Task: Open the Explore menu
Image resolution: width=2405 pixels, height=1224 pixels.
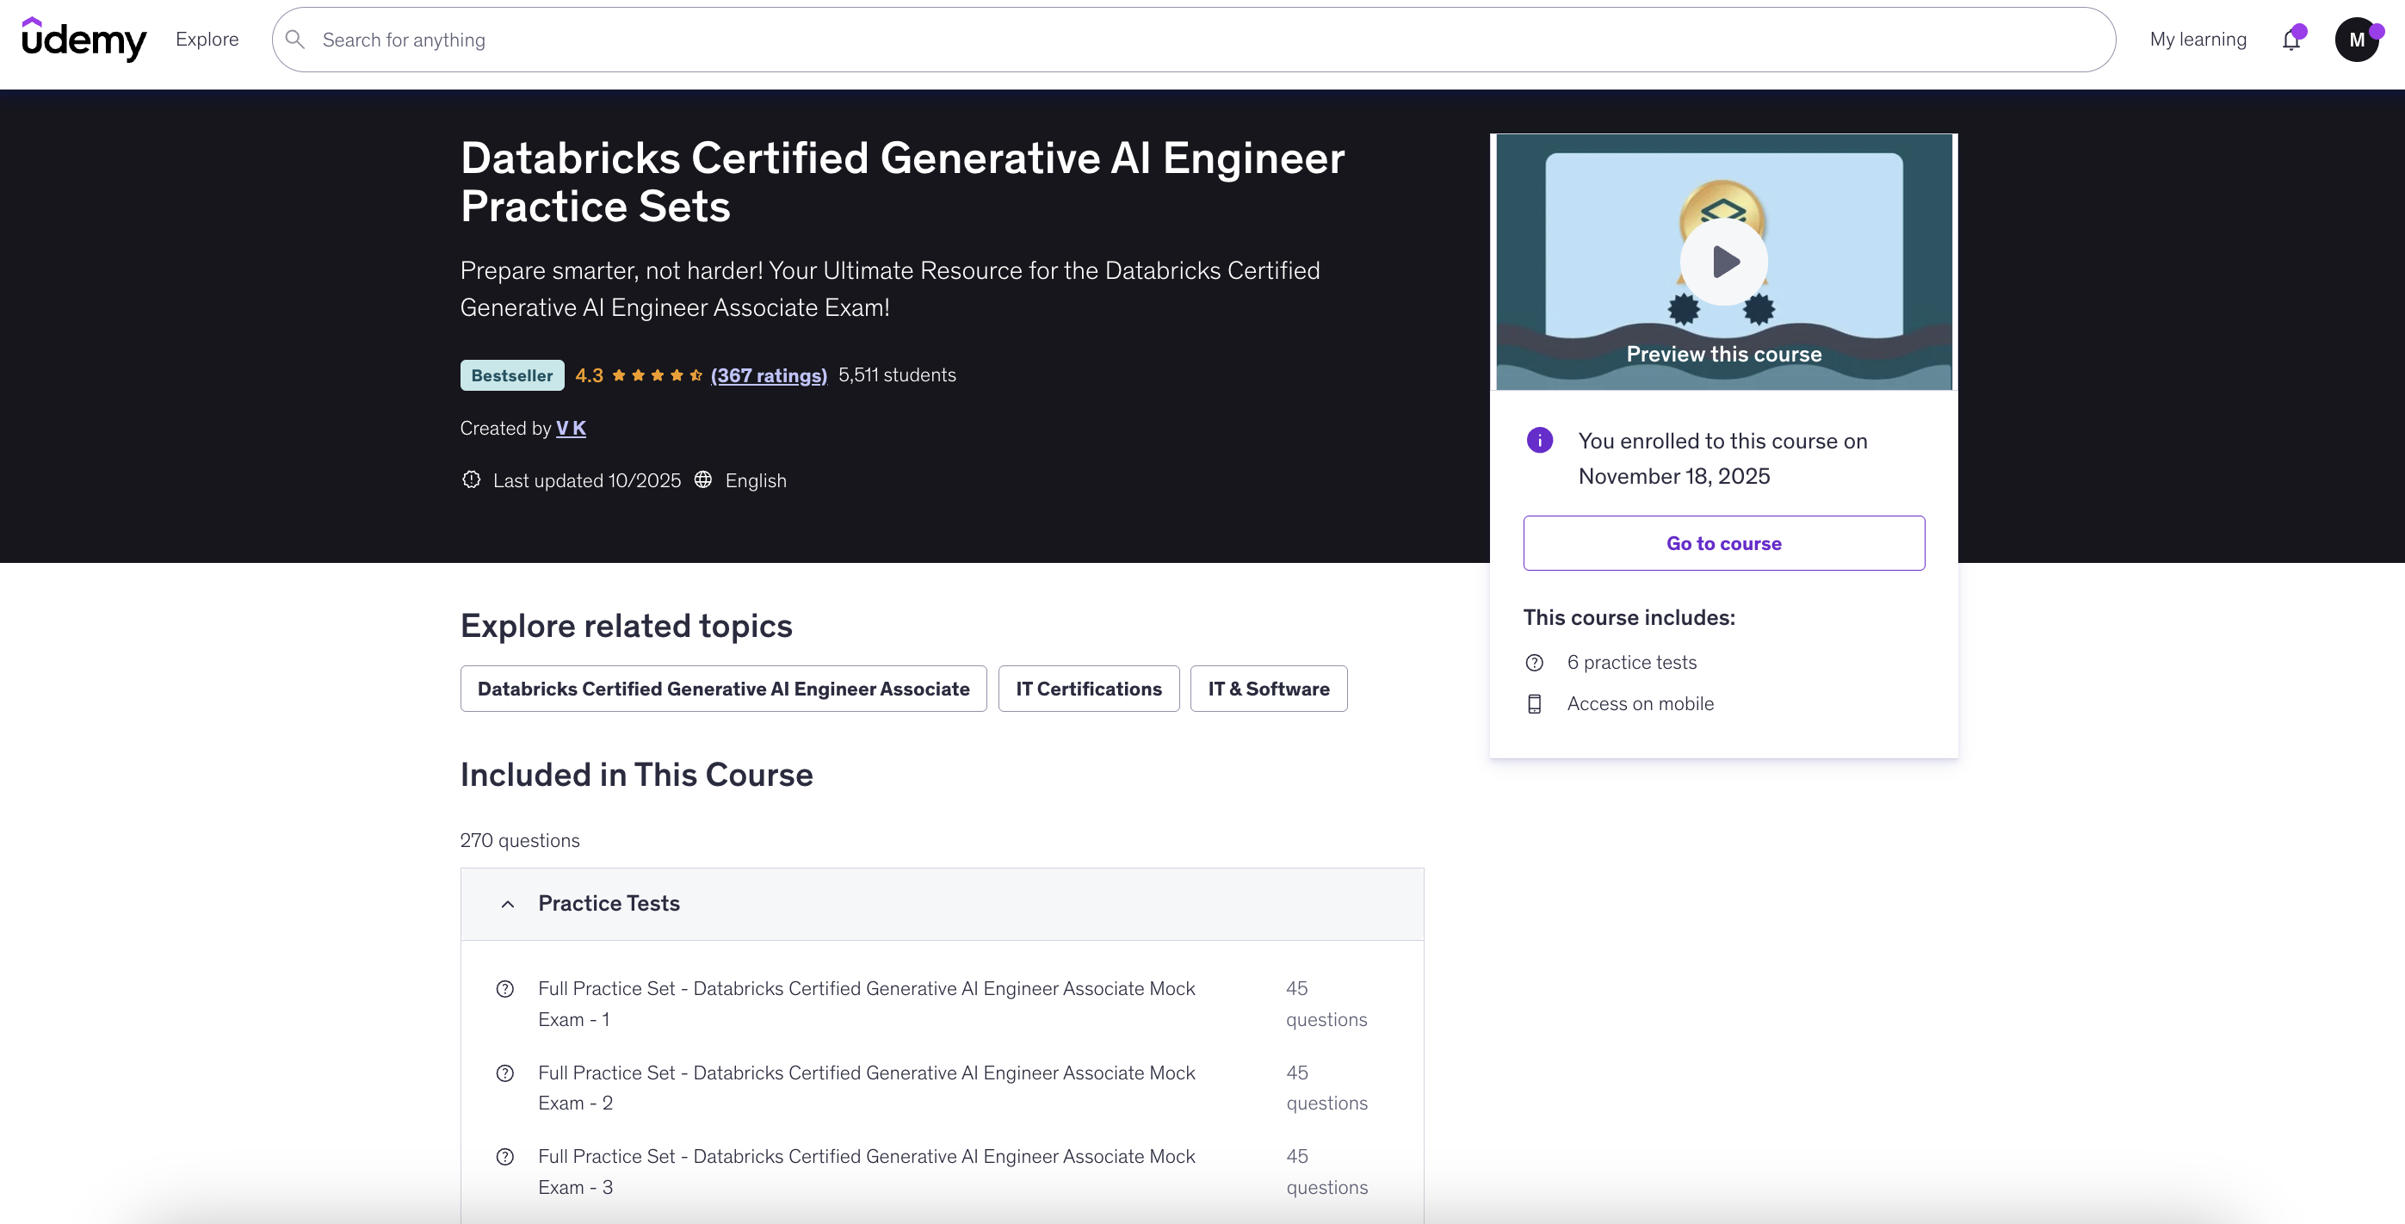Action: (207, 40)
